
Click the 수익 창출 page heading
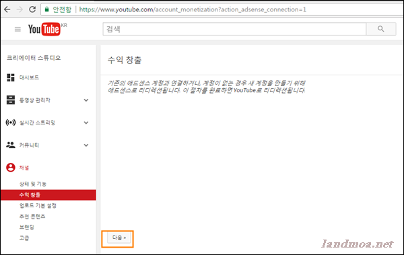(x=125, y=61)
